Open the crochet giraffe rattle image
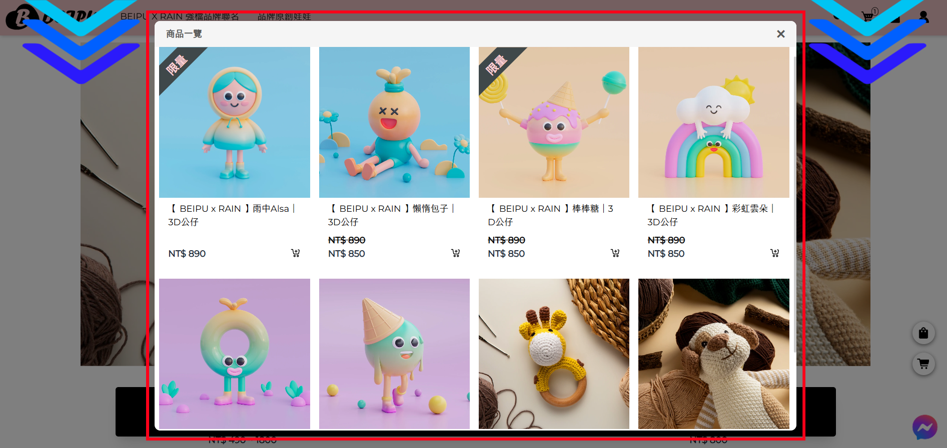The image size is (947, 448). tap(554, 354)
